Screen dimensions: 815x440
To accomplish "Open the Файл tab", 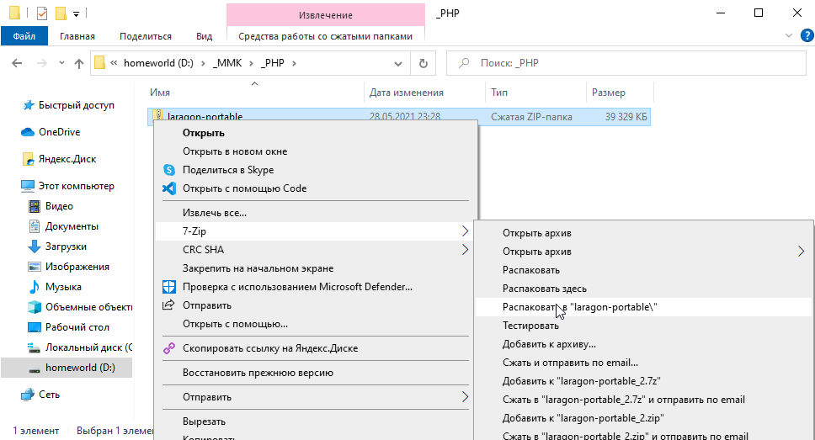I will click(x=24, y=36).
